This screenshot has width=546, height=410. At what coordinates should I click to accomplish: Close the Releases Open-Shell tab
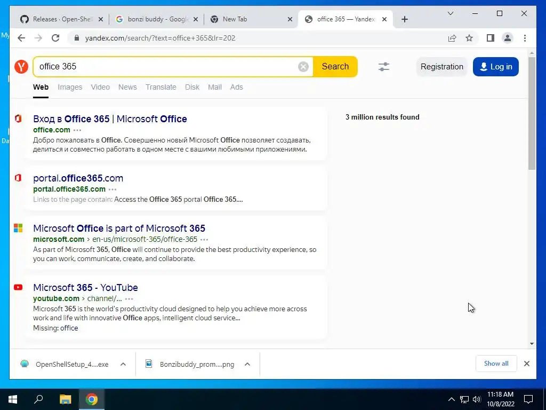click(101, 19)
